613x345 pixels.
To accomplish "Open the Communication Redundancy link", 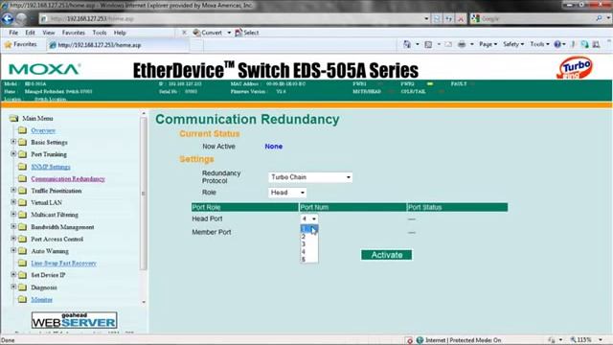I will (68, 179).
